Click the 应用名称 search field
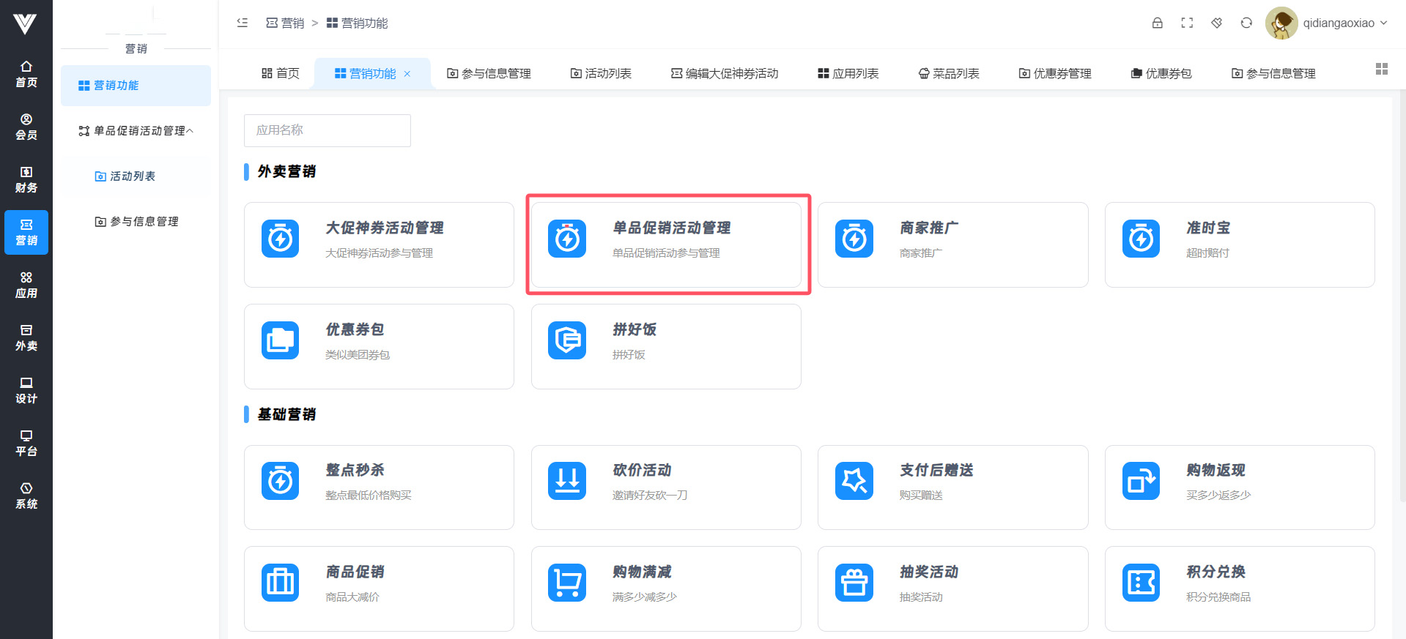This screenshot has width=1406, height=639. coord(327,130)
